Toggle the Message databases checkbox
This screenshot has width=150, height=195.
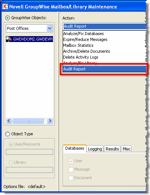tap(71, 170)
